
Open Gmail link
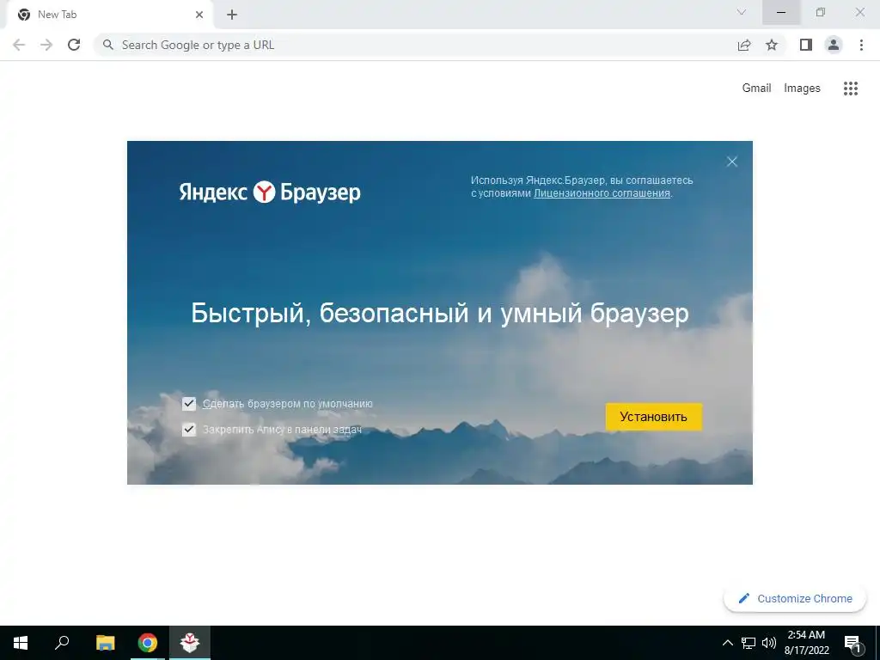click(756, 89)
